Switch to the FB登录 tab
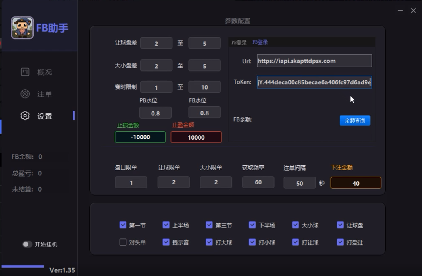 click(260, 42)
